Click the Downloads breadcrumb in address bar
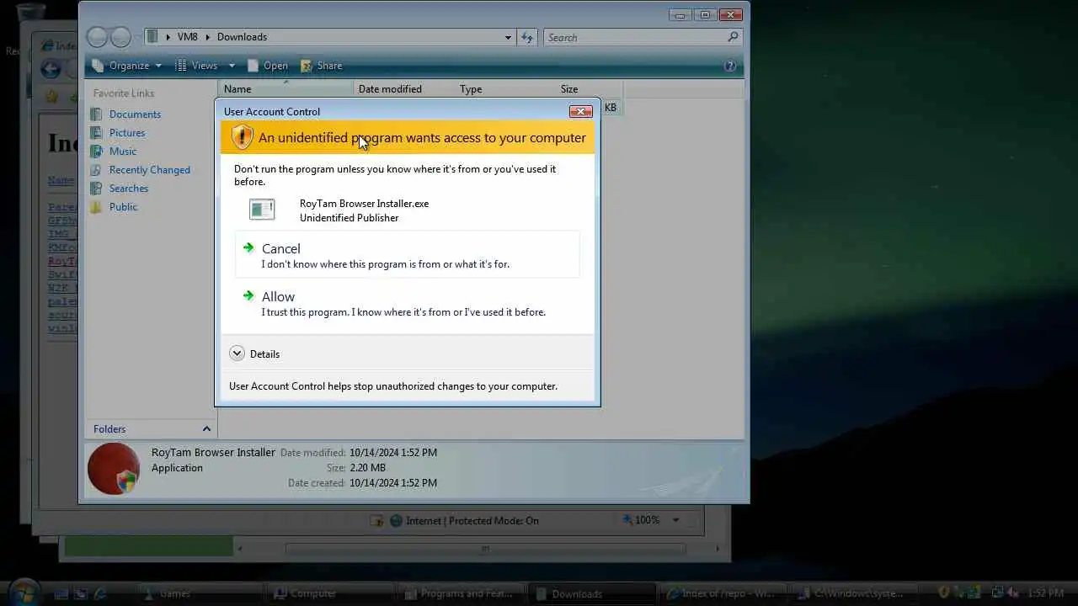This screenshot has height=606, width=1078. [242, 37]
